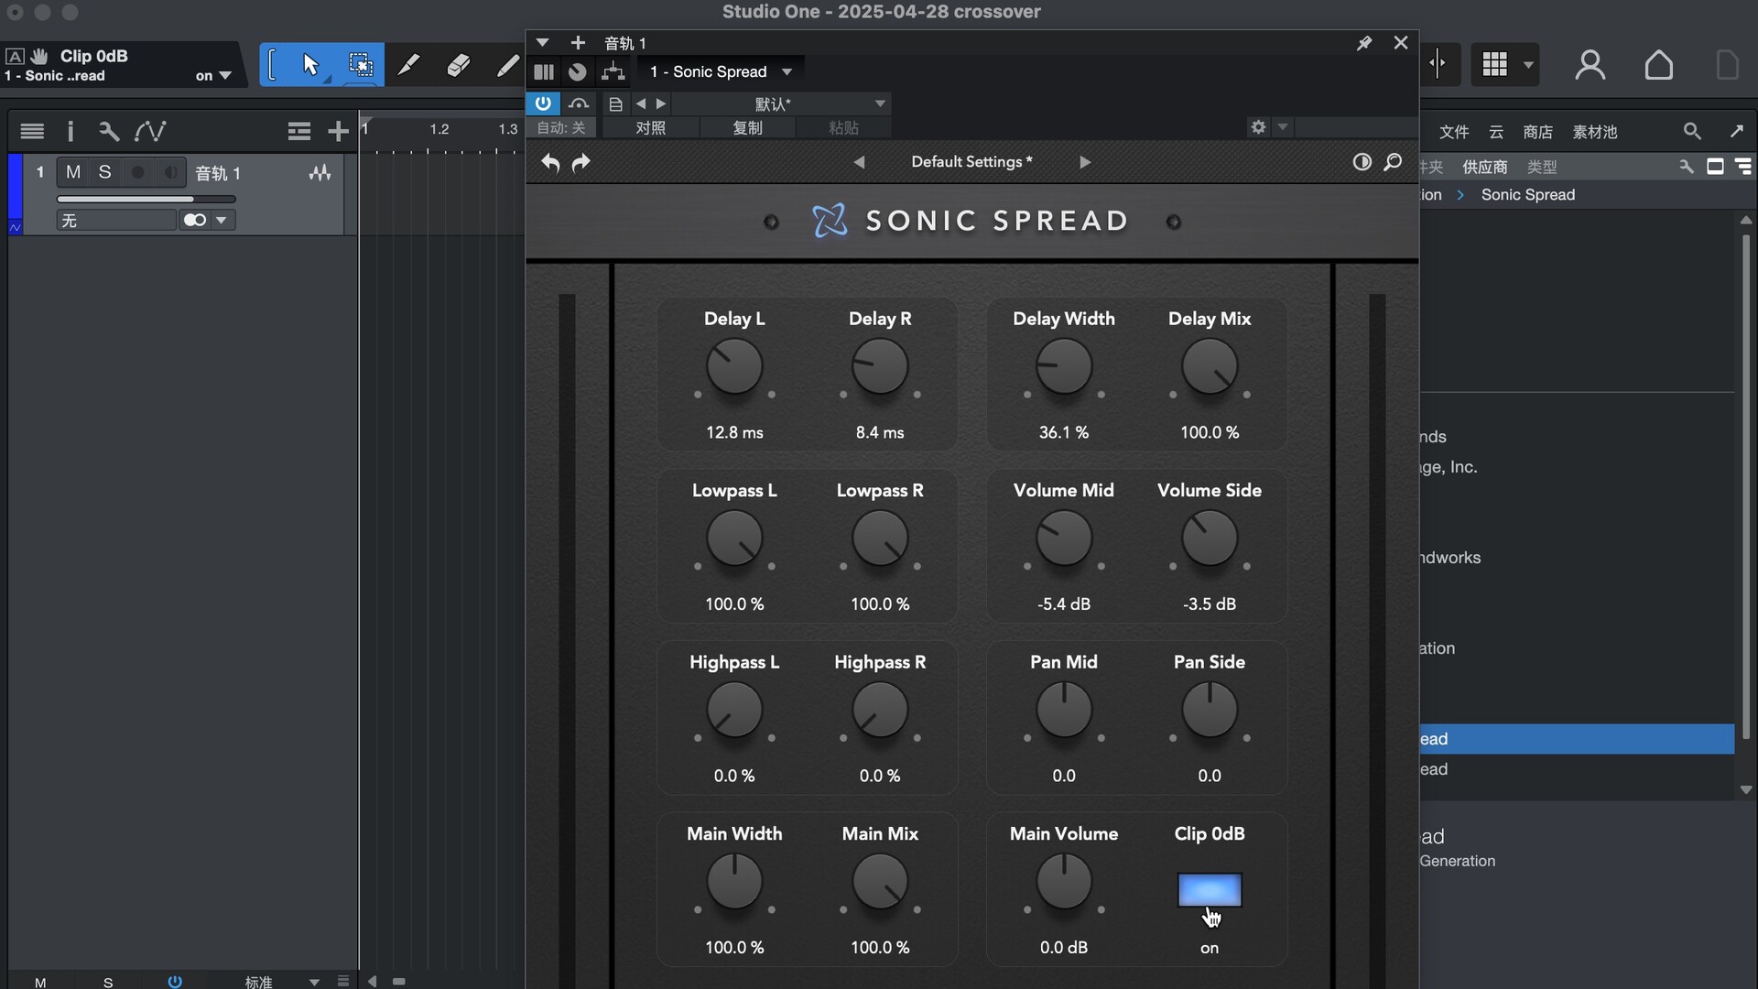Go to the Start page home icon
This screenshot has height=989, width=1758.
click(1659, 65)
